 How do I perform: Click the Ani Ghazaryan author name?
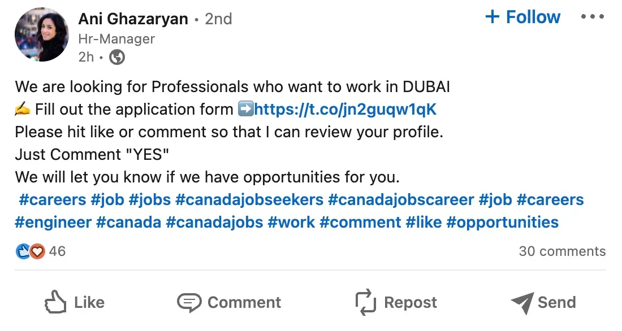(133, 19)
